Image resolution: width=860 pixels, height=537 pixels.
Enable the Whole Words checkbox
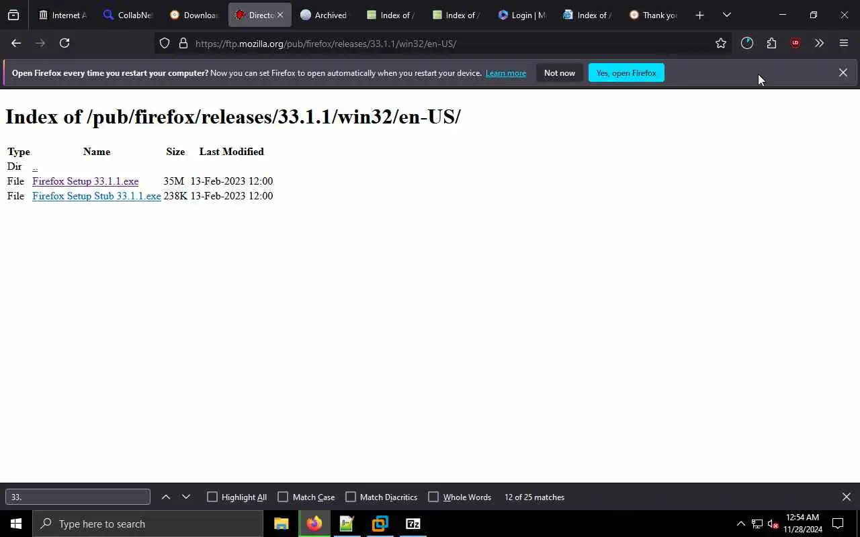click(x=433, y=497)
